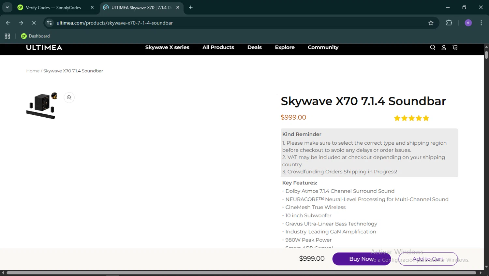489x276 pixels.
Task: Click the vertical scrollbar thumb
Action: click(x=486, y=55)
